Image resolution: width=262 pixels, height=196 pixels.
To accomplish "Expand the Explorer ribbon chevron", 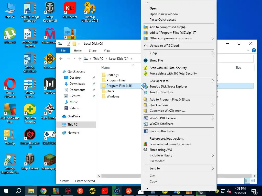I will 248,50.
